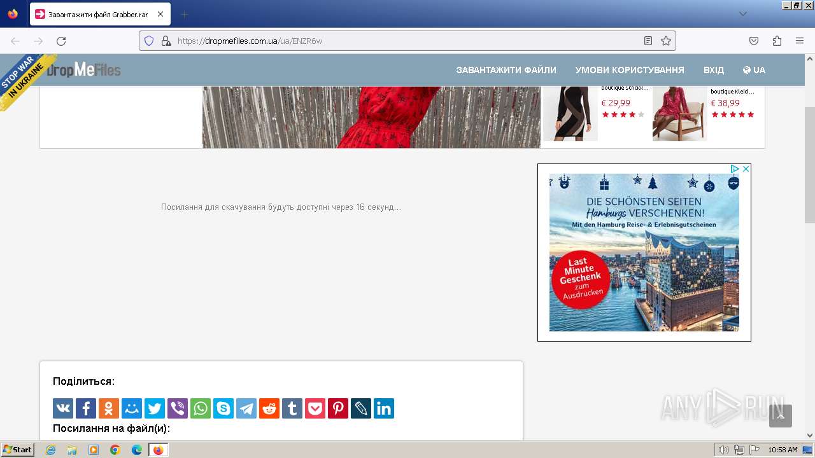View site security padlock info
This screenshot has width=815, height=458.
coord(166,41)
